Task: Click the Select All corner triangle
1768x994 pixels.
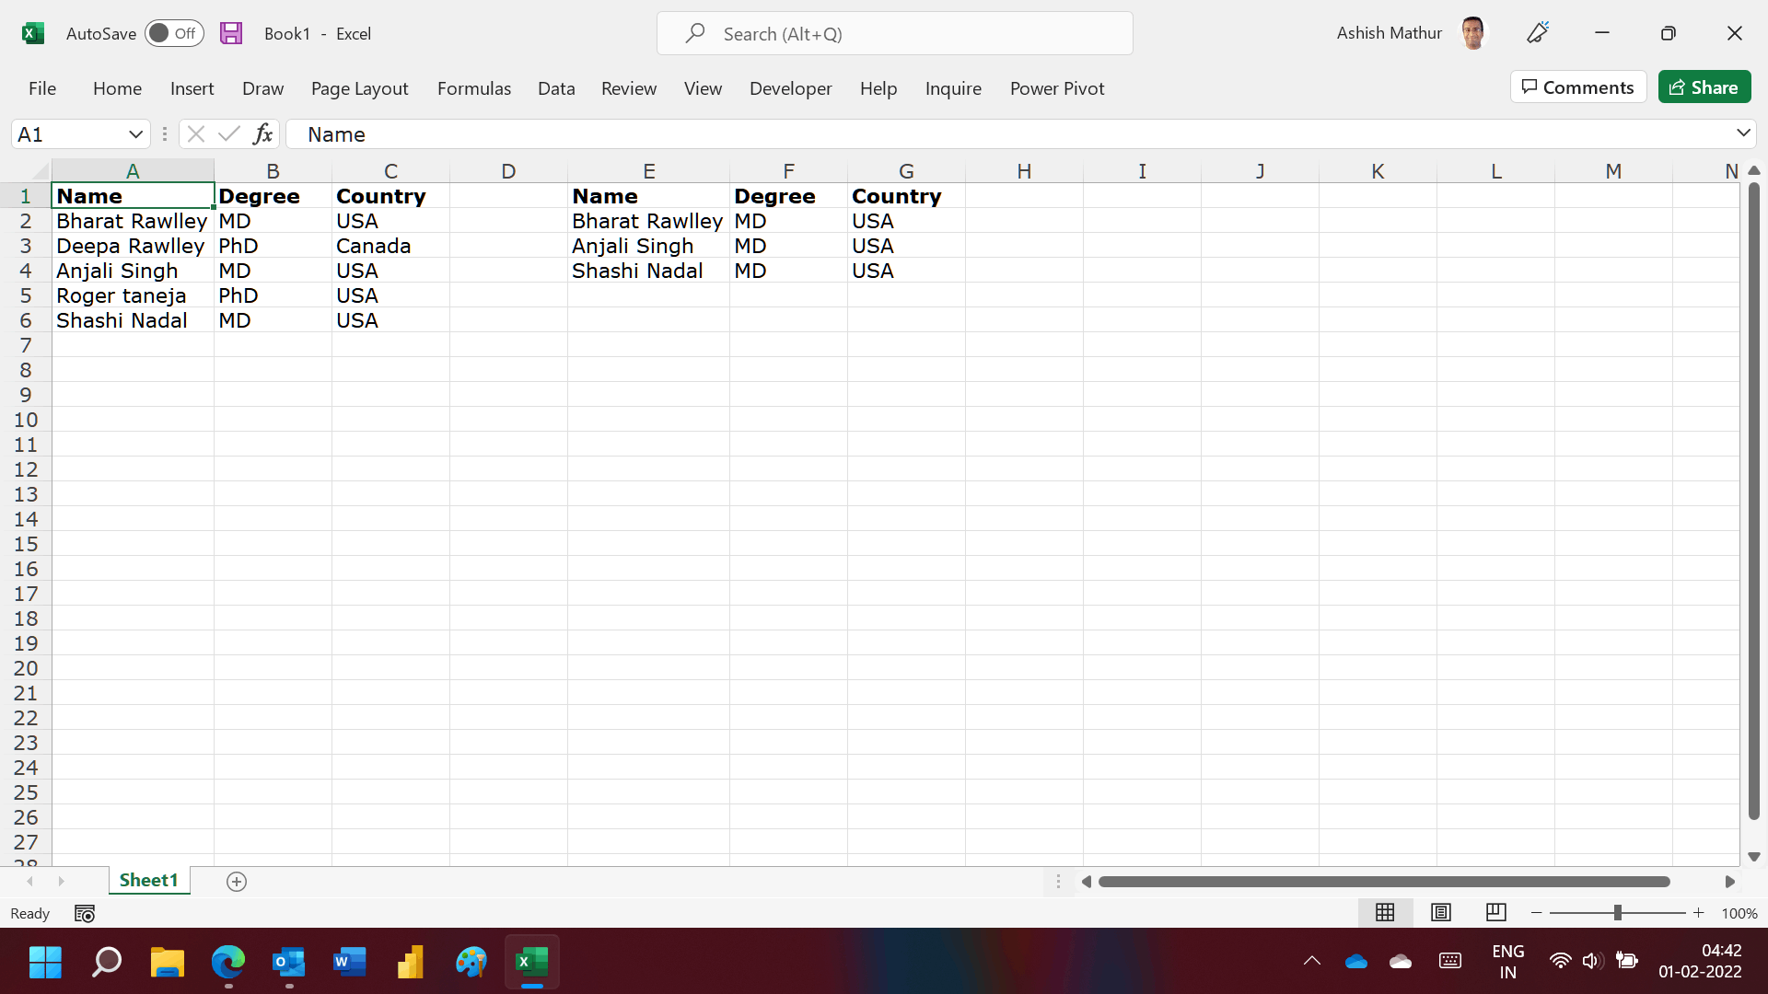Action: point(40,171)
